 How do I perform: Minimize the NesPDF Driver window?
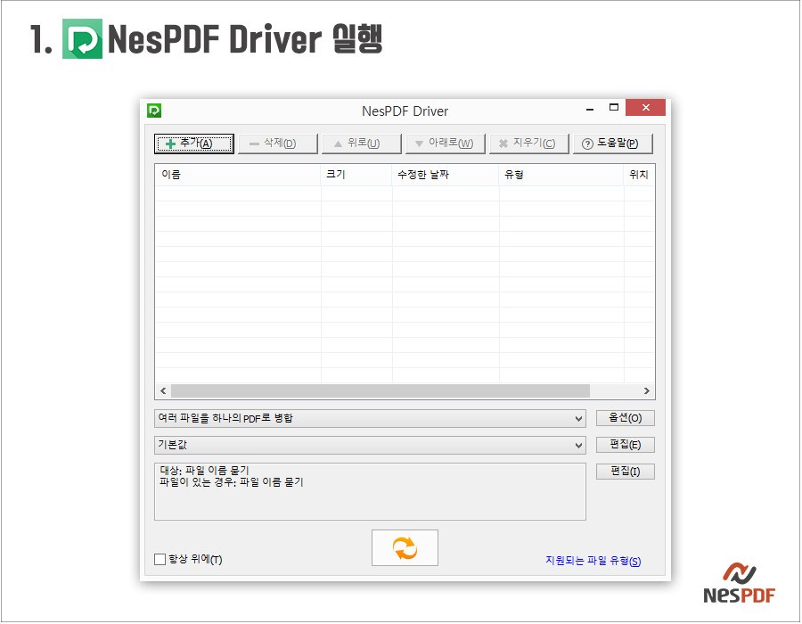[x=590, y=109]
